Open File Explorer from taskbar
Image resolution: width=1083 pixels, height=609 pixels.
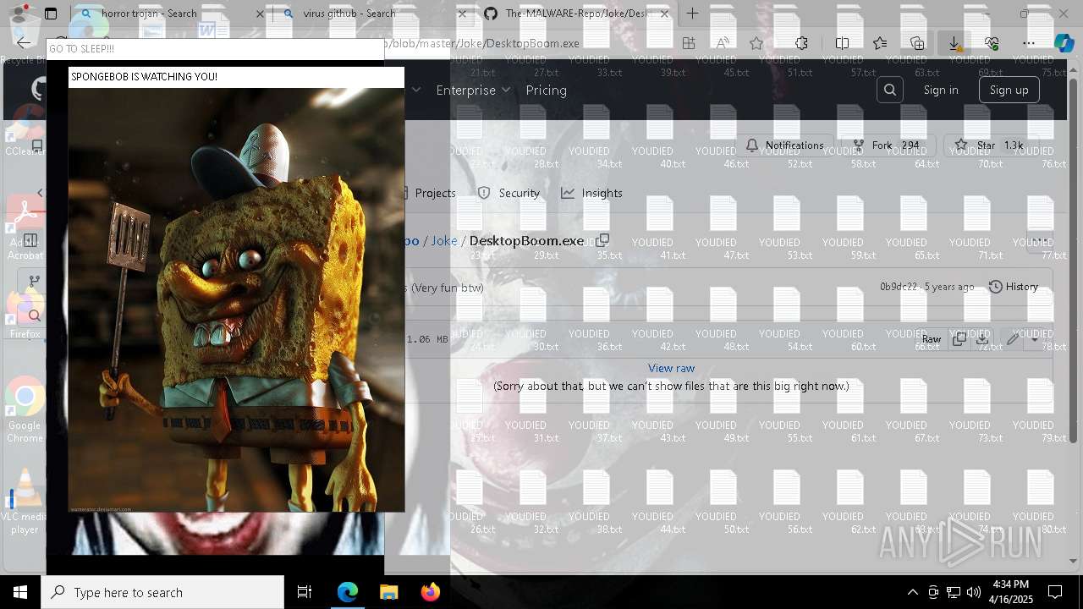coord(388,592)
